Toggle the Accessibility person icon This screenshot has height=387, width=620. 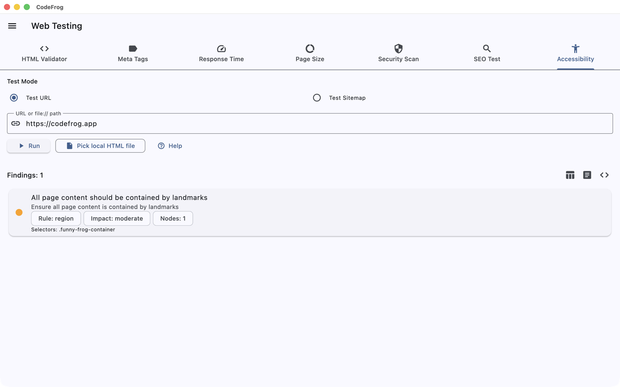[575, 49]
